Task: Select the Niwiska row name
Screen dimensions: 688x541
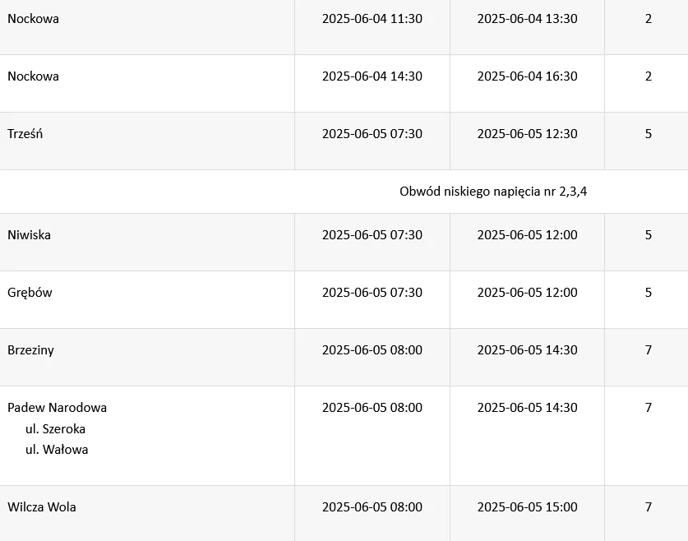Action: tap(29, 235)
